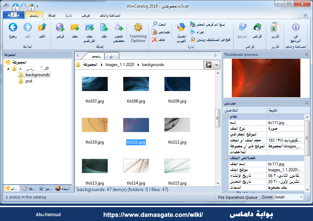Click the Return loan icon
Viewport: 313px width, 221px height.
(242, 27)
